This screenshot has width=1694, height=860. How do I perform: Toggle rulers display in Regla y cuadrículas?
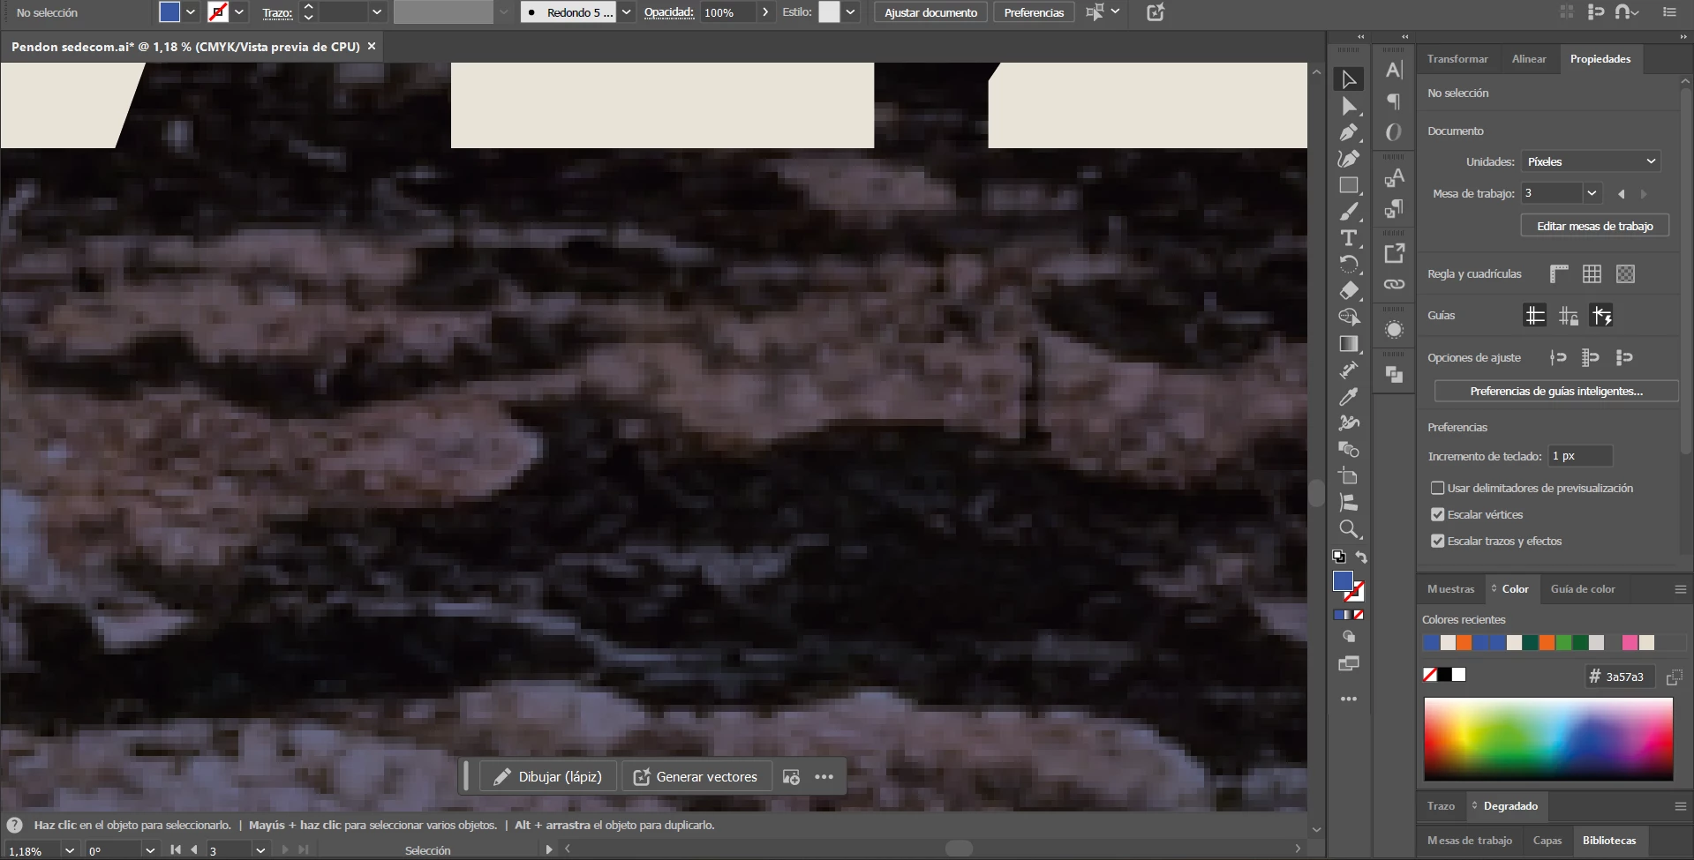pyautogui.click(x=1559, y=273)
